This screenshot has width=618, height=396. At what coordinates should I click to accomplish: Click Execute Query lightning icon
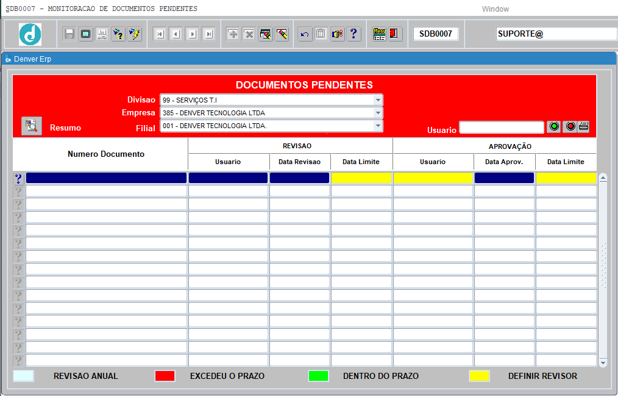pos(135,34)
